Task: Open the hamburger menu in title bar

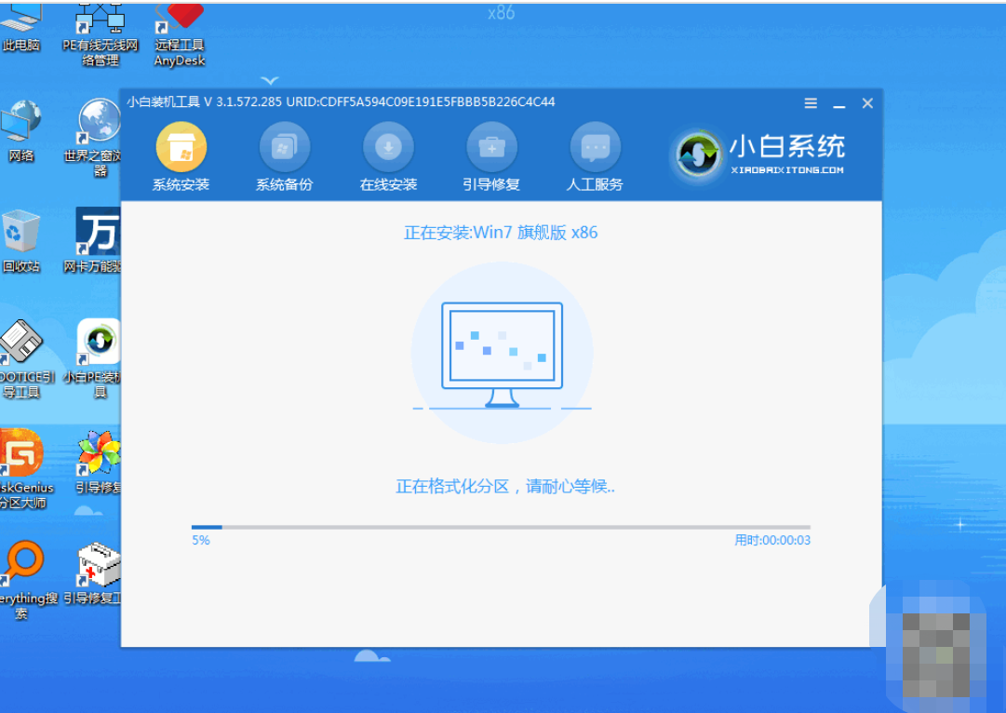Action: 811,103
